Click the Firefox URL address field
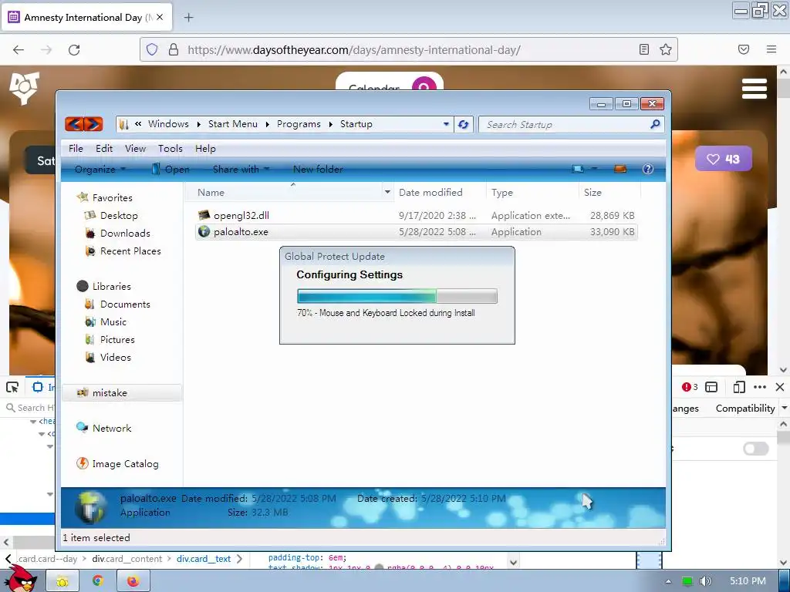790x592 pixels. [409, 50]
